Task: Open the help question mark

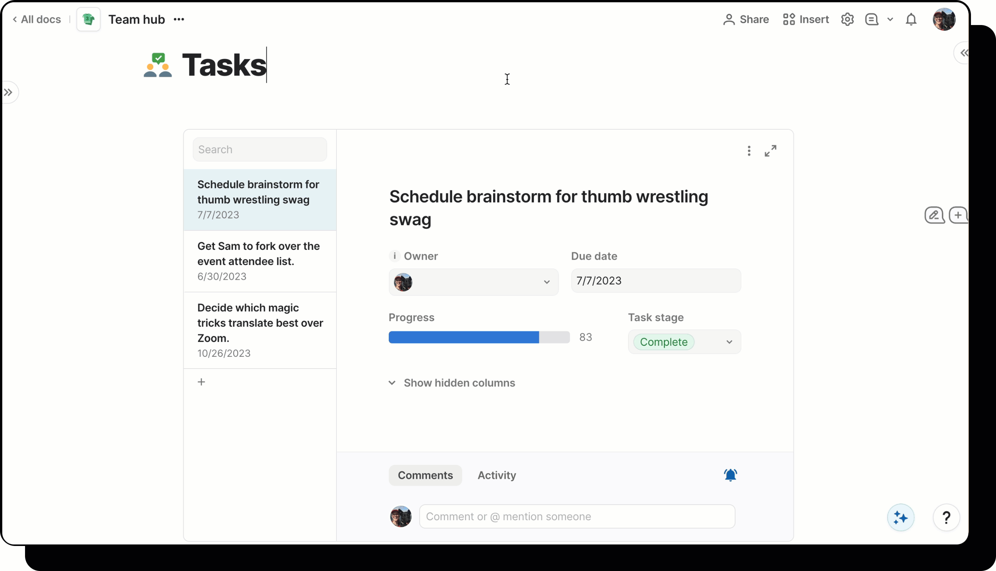Action: 947,517
